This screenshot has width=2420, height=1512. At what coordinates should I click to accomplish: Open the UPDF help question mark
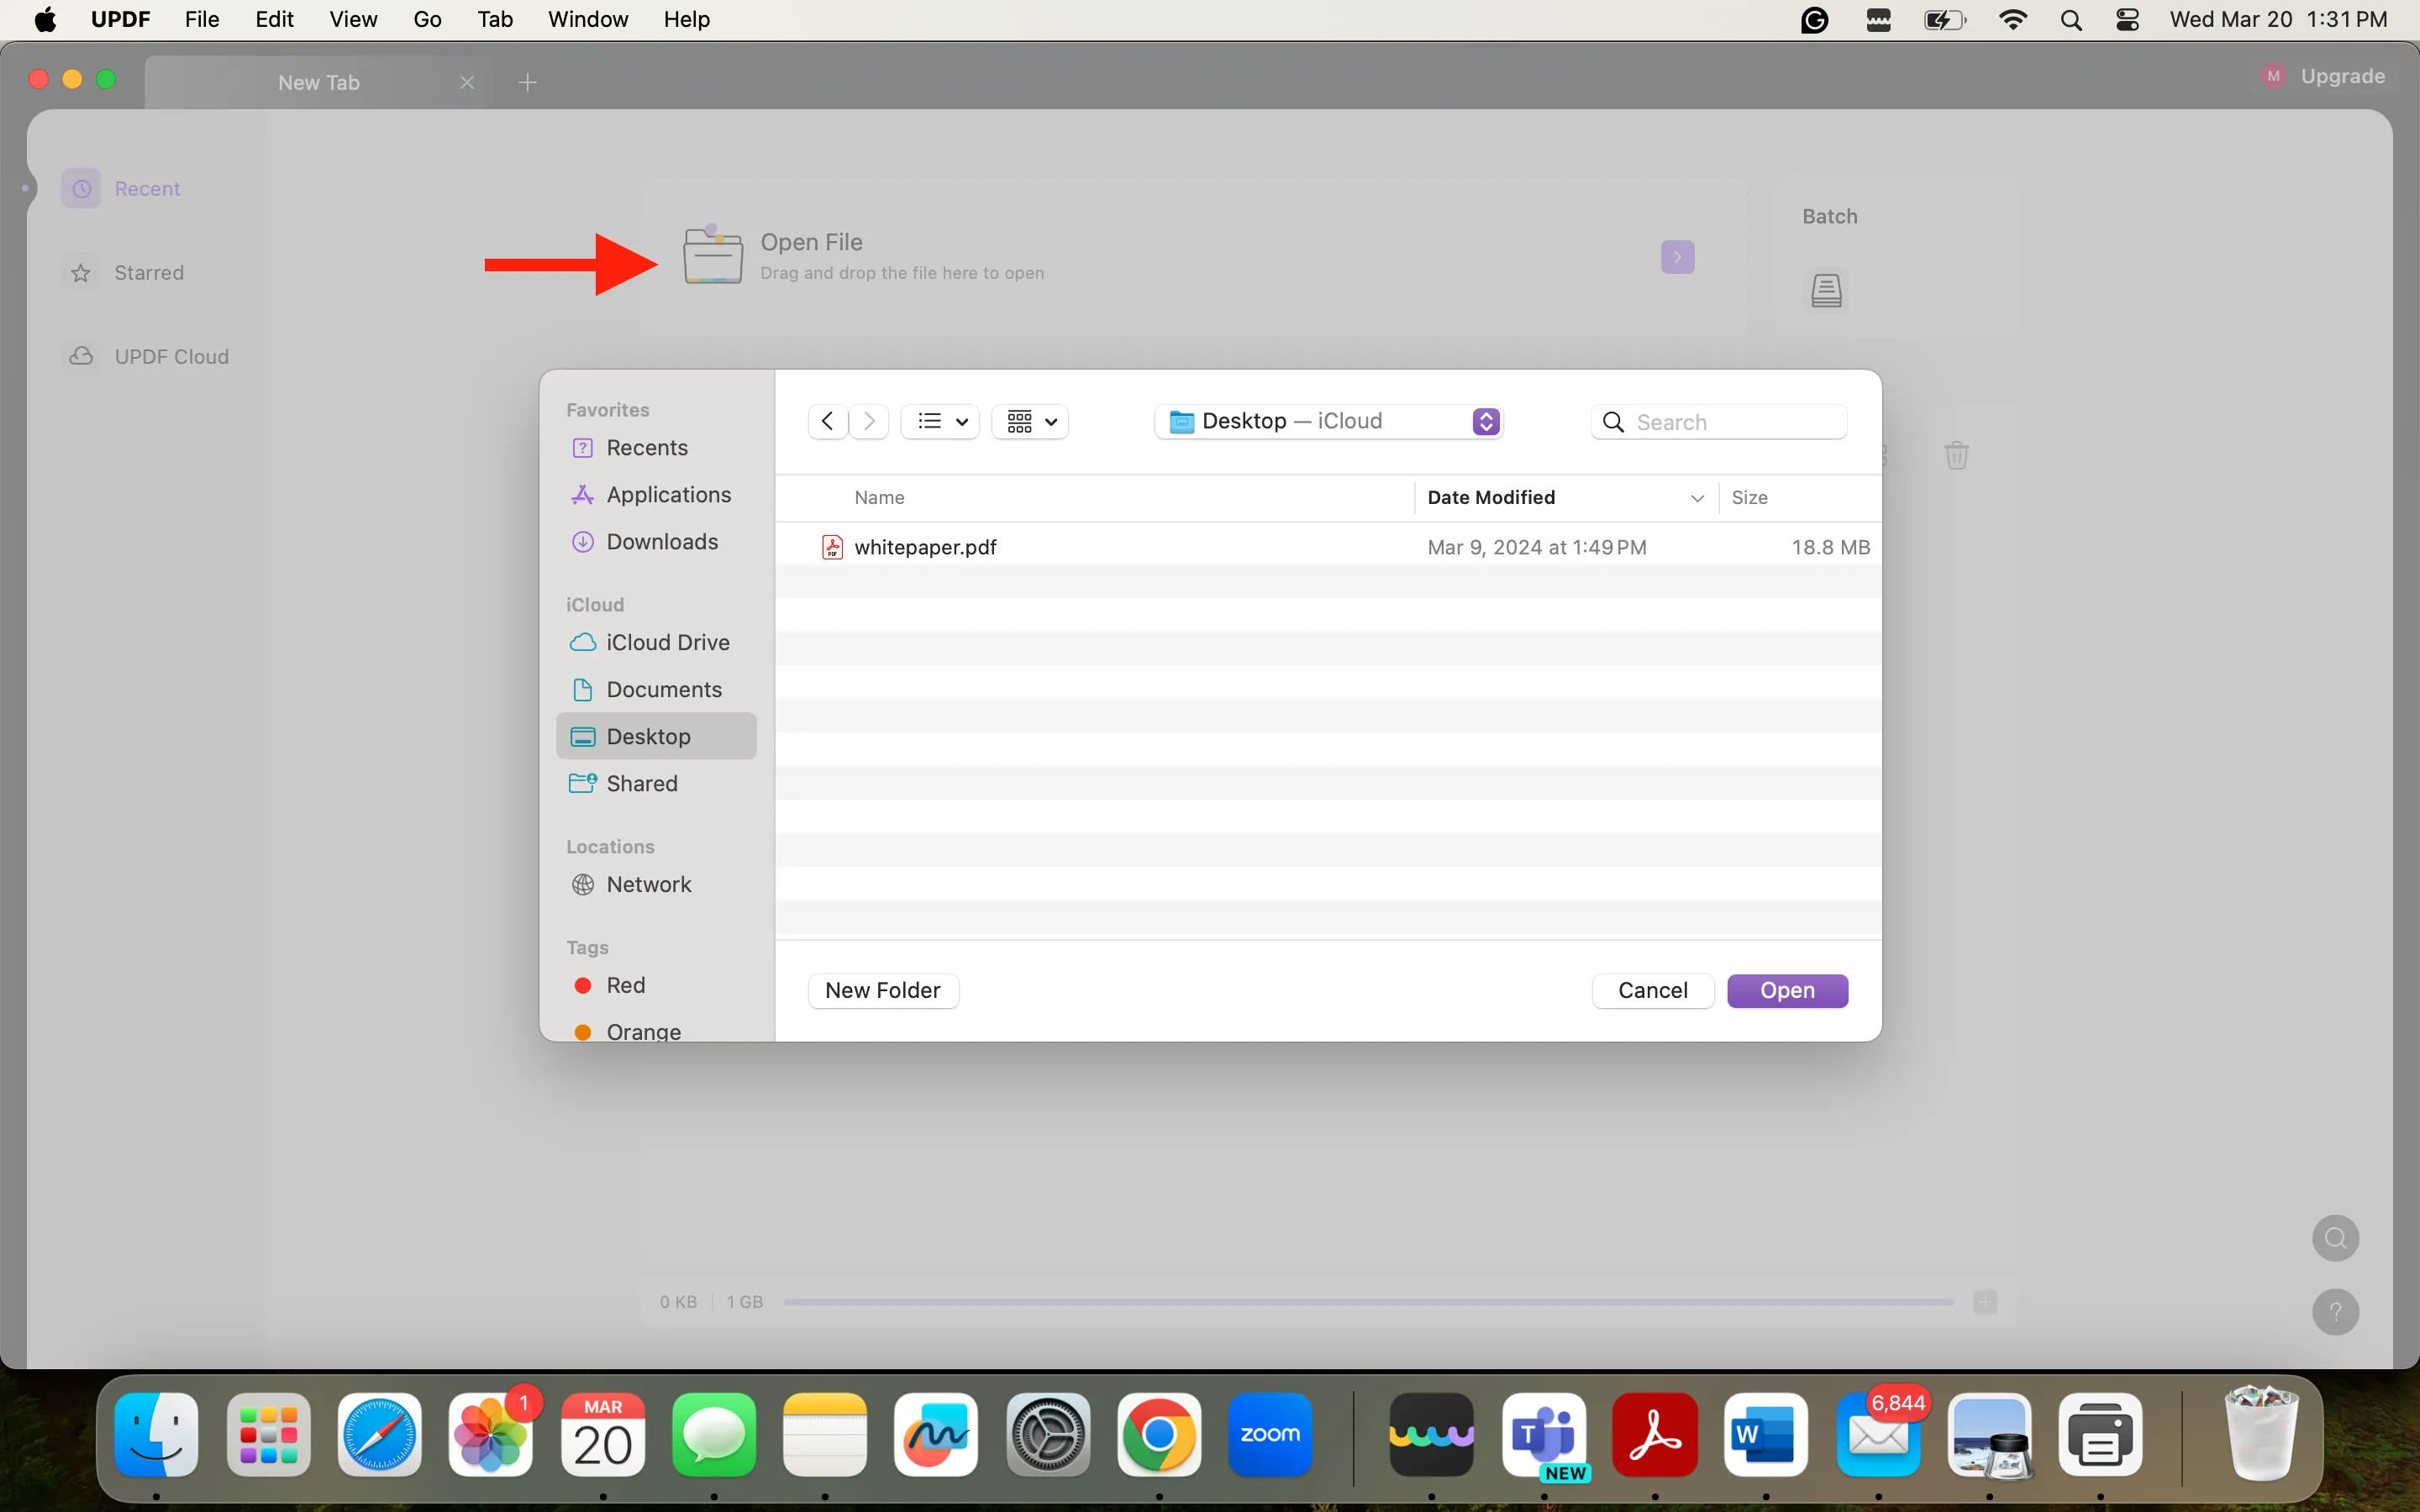tap(2335, 1312)
